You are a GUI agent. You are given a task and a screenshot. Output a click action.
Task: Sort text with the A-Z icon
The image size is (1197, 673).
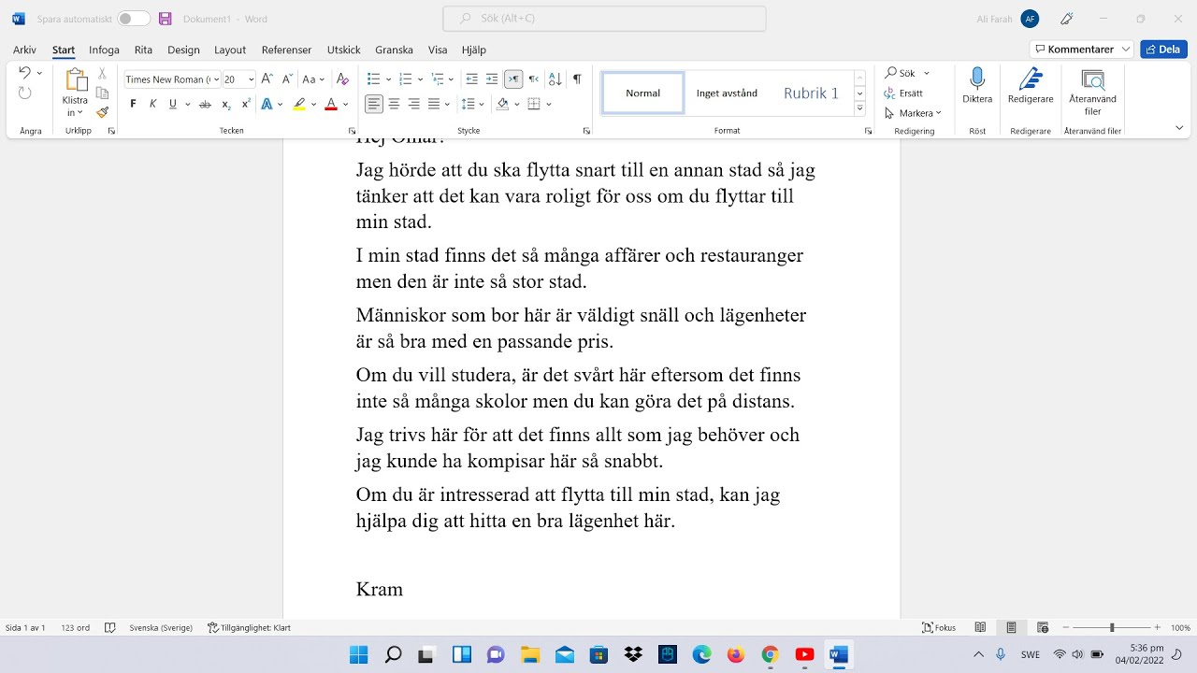click(x=555, y=79)
